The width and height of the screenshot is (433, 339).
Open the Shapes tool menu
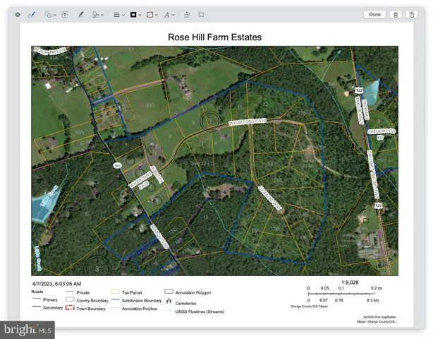pyautogui.click(x=51, y=14)
